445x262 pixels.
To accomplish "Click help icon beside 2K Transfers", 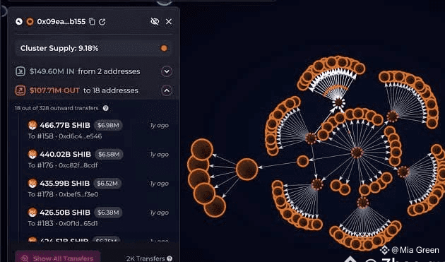I will click(170, 258).
